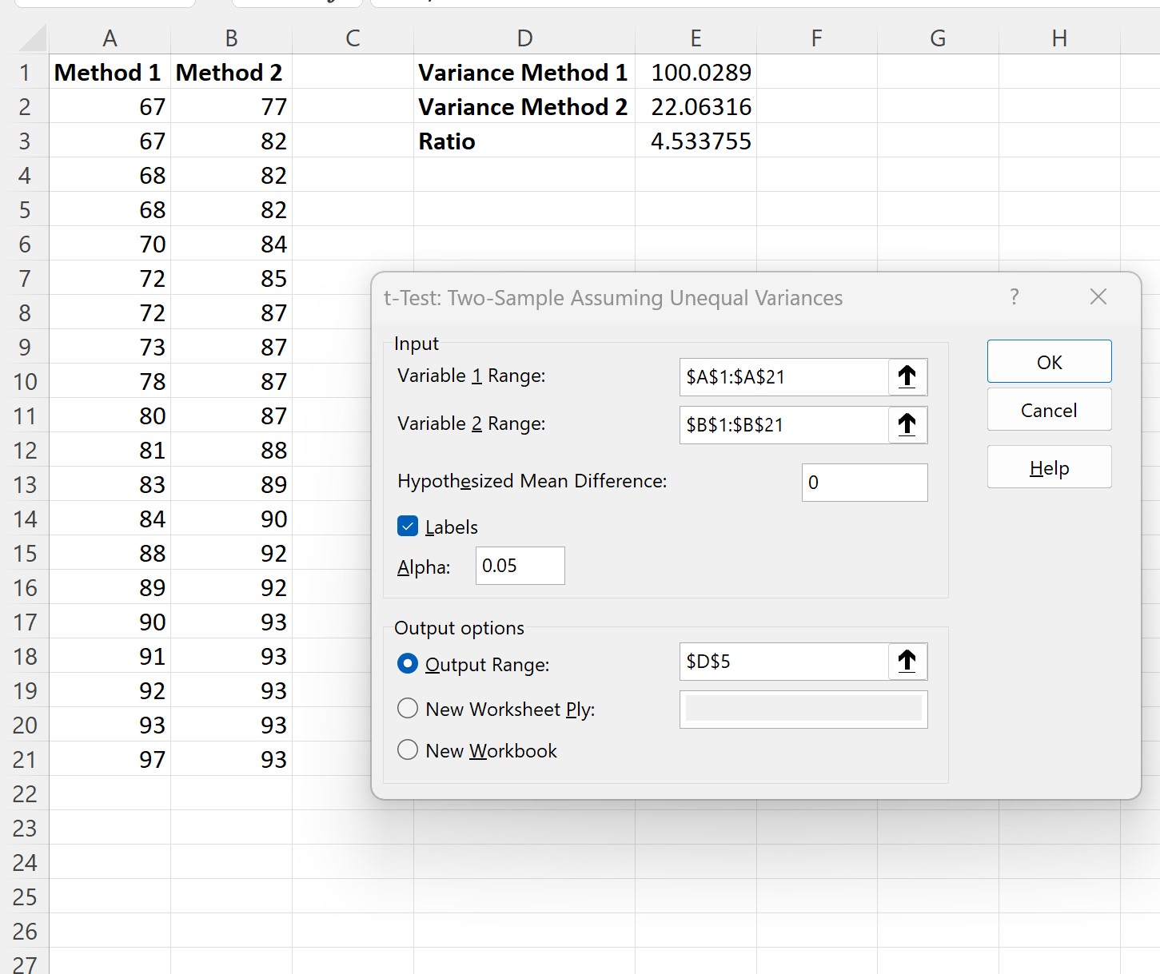Image resolution: width=1160 pixels, height=974 pixels.
Task: Select the New Workbook radio button
Action: [408, 749]
